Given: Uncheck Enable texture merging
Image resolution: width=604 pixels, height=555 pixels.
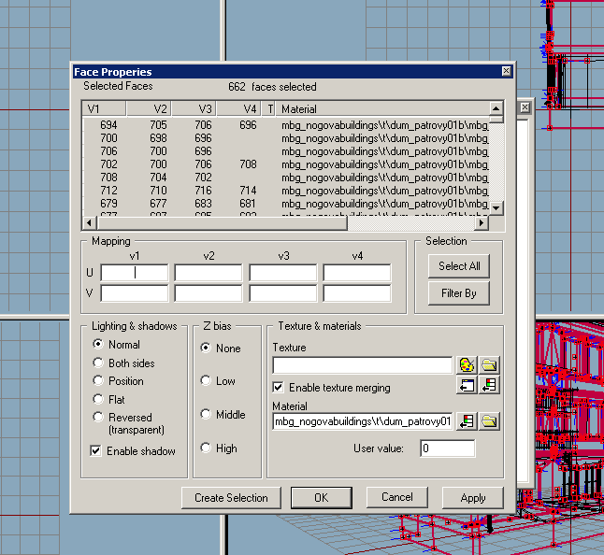Looking at the screenshot, I should [278, 388].
